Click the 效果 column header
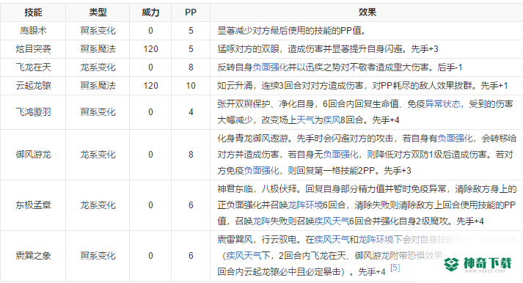The width and height of the screenshot is (523, 283). click(x=367, y=12)
